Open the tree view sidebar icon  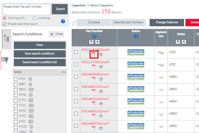[6, 38]
